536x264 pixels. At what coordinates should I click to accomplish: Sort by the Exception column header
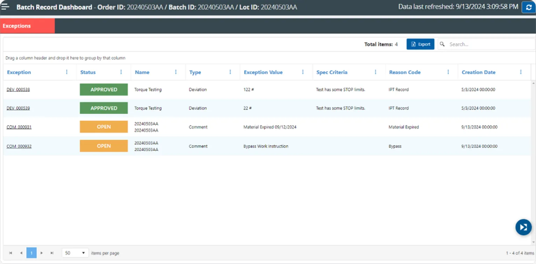click(19, 72)
